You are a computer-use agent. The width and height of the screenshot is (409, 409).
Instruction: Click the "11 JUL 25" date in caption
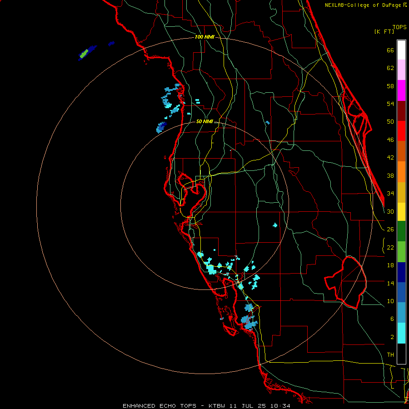(248, 406)
